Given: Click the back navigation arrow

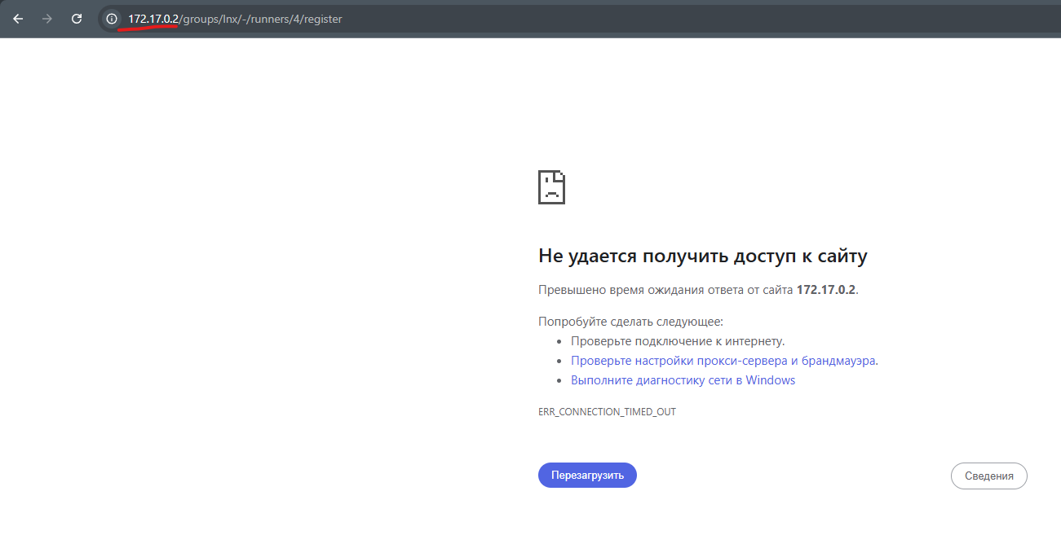Looking at the screenshot, I should [17, 18].
